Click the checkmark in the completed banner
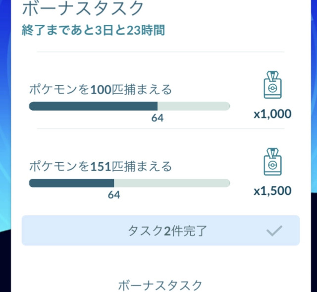 coord(274,231)
